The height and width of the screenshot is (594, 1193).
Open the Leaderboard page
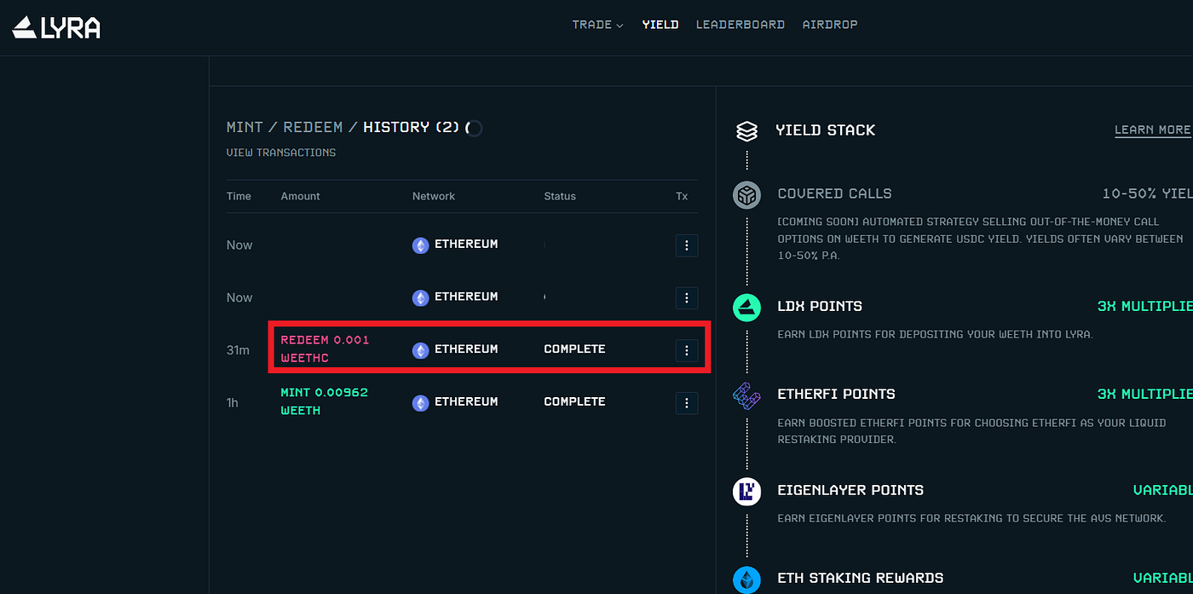tap(740, 25)
